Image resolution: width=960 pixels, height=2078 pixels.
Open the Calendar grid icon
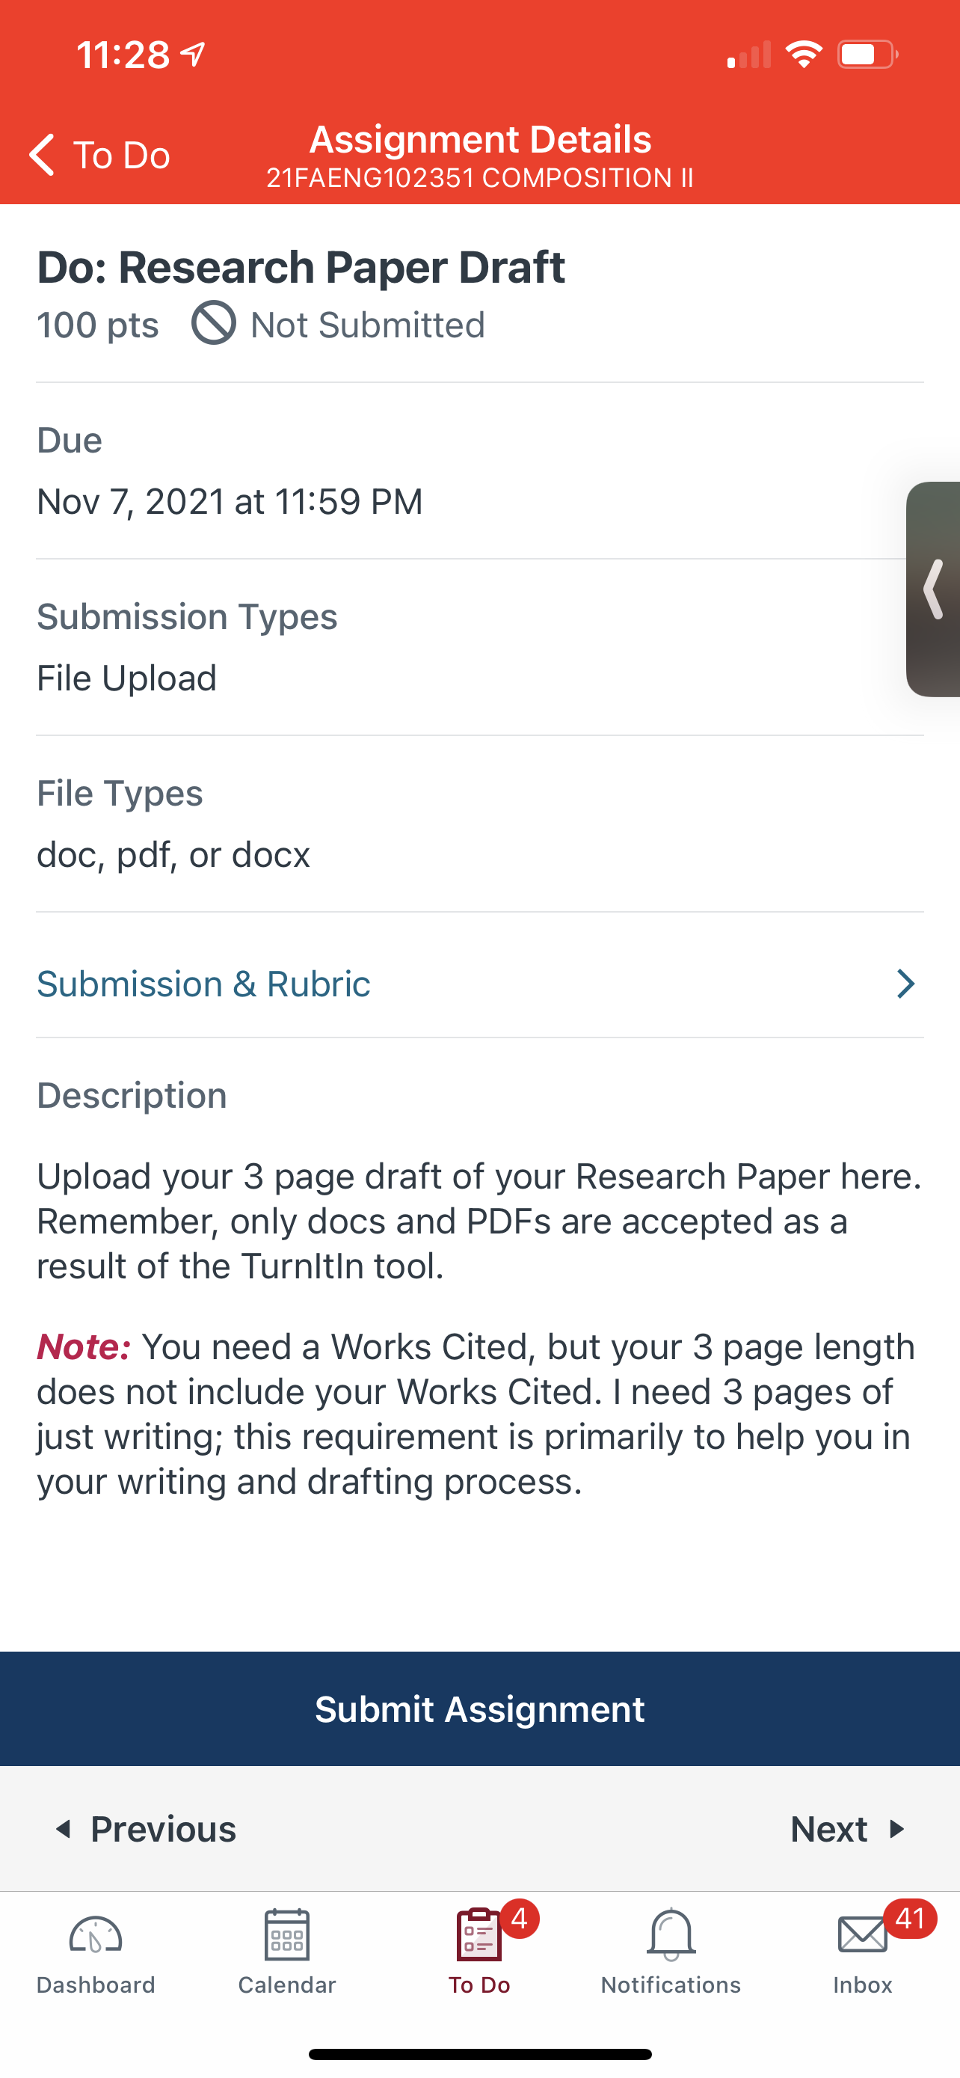click(x=287, y=1934)
